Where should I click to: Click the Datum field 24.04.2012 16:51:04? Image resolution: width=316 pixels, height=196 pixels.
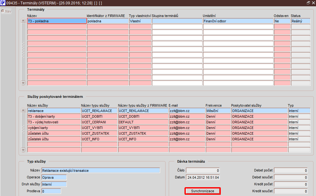203,177
